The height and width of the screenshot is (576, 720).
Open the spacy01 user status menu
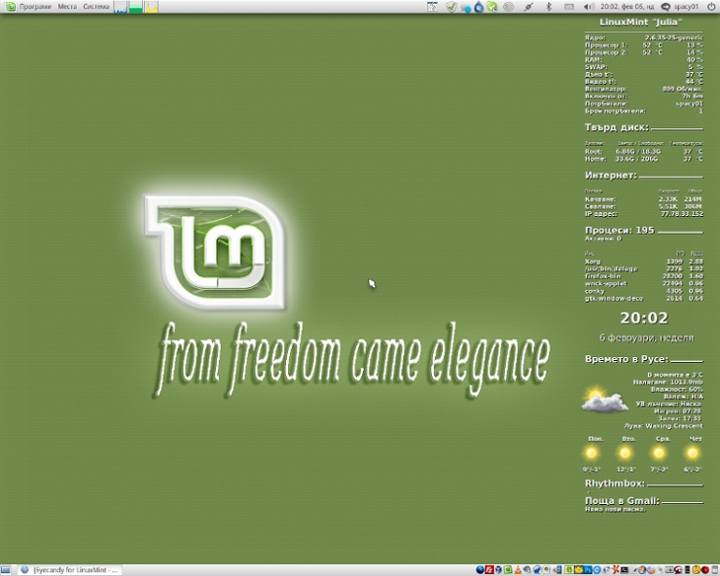(680, 7)
